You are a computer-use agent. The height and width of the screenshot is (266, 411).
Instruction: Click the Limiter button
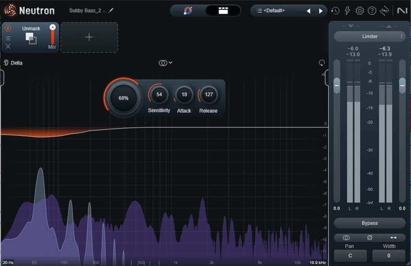(369, 36)
